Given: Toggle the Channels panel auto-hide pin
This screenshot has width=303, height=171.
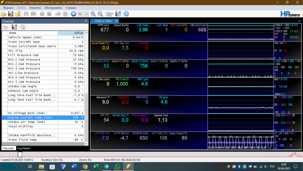Looking at the screenshot, I should [86, 21].
